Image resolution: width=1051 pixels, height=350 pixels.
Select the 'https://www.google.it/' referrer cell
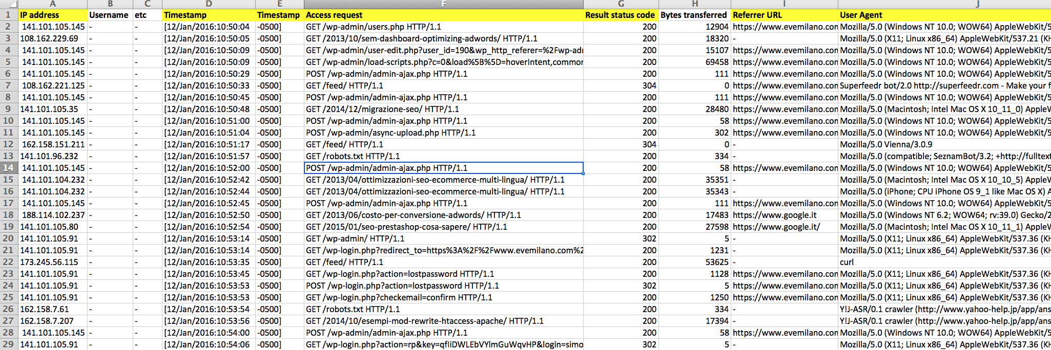click(x=784, y=227)
